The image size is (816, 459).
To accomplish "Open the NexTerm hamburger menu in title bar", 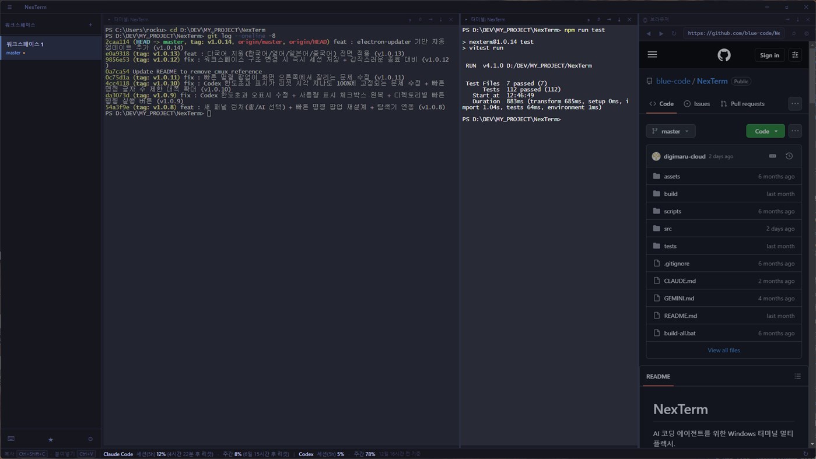I will click(9, 7).
